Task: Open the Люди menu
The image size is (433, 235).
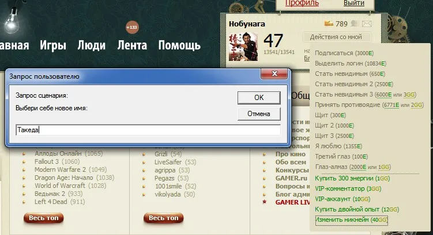Action: tap(92, 45)
